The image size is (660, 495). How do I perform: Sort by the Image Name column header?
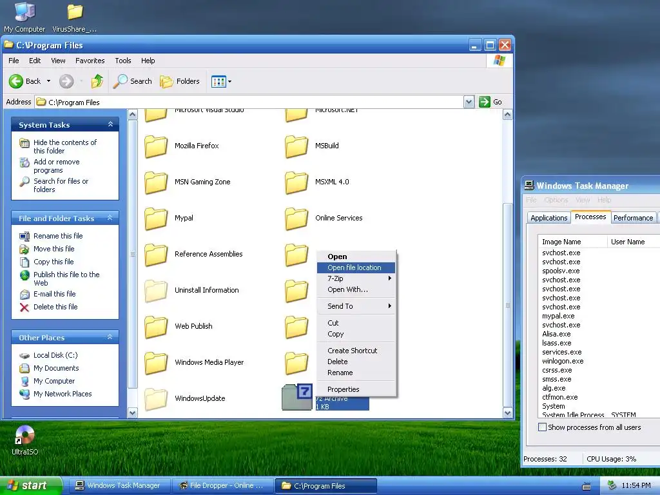(572, 242)
